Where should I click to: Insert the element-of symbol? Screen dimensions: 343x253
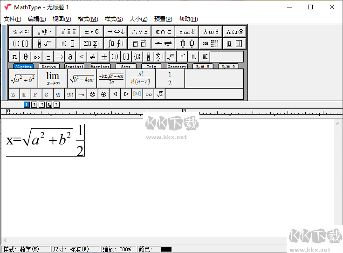pos(48,57)
